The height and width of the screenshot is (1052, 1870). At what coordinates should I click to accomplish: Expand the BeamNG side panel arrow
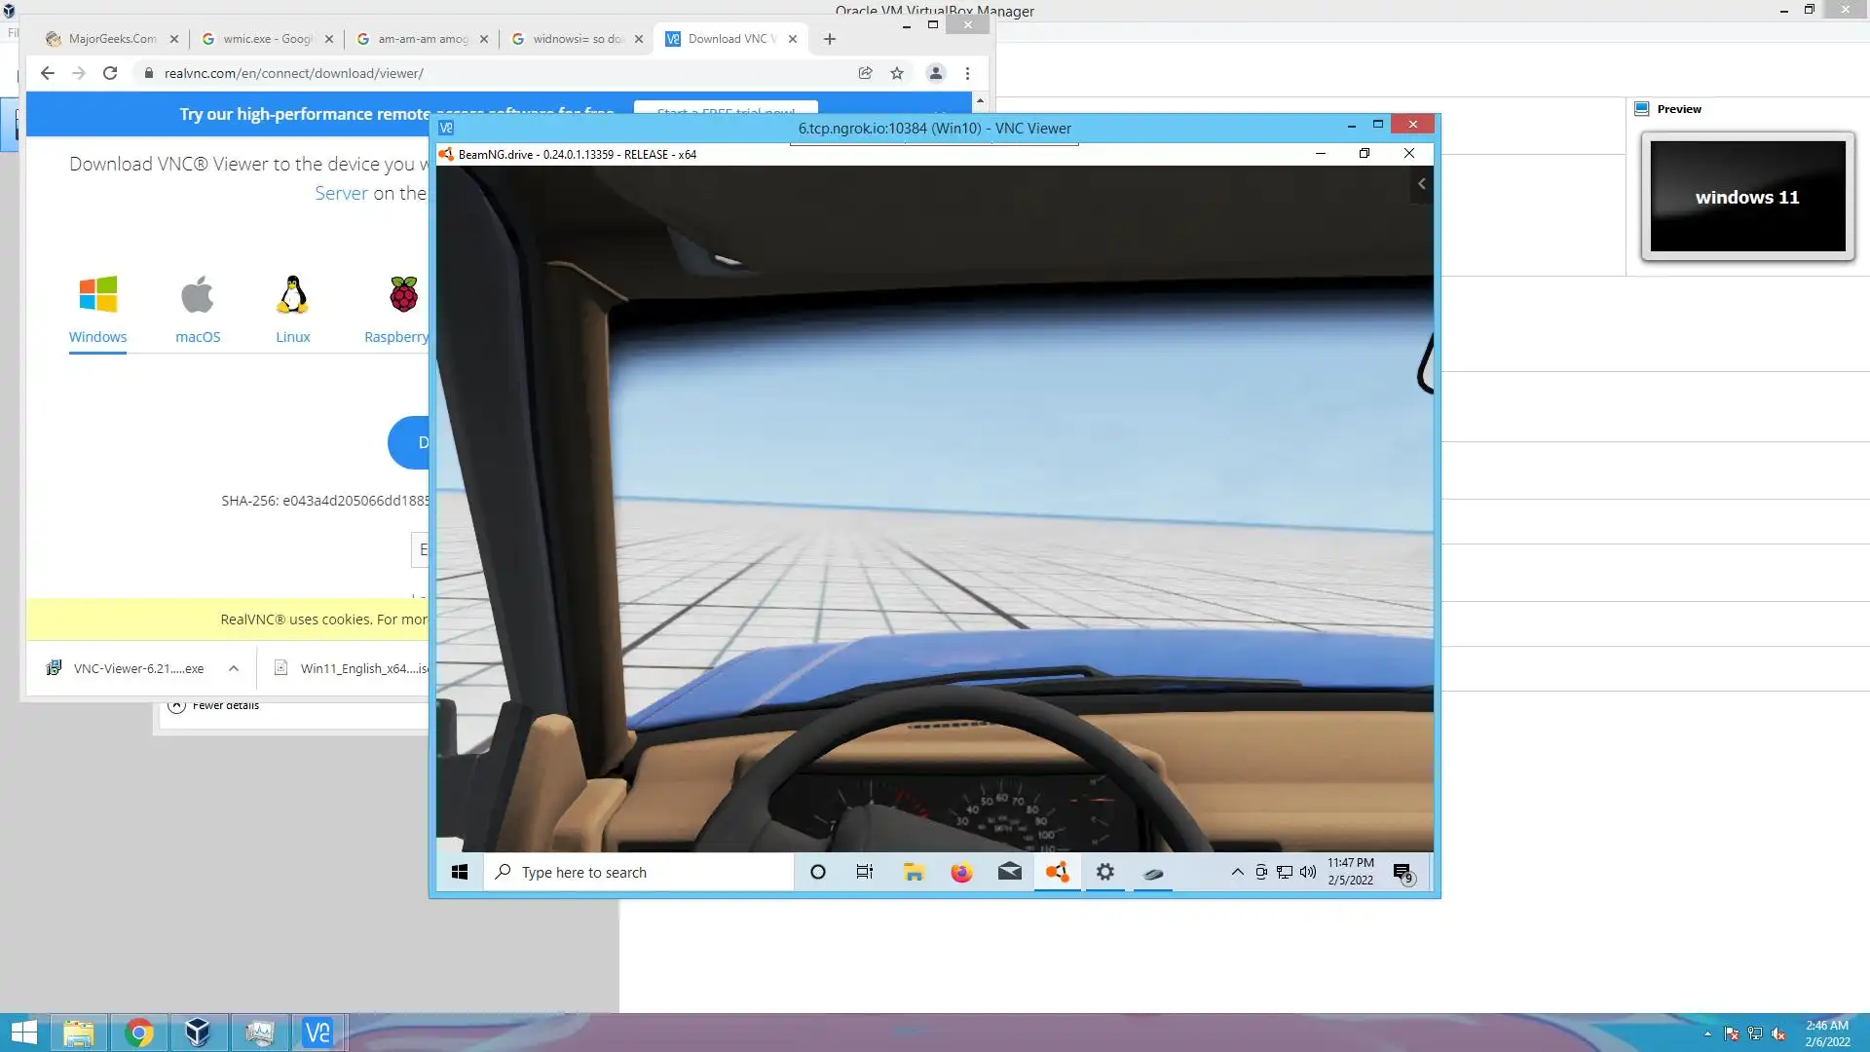coord(1421,183)
